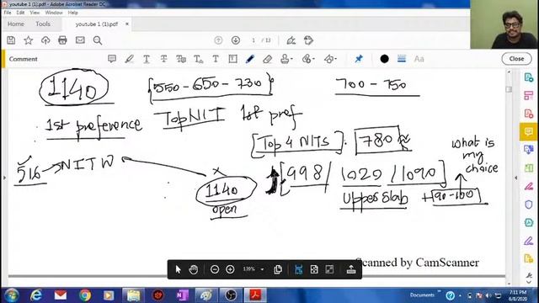Open OBS Studio from the taskbar
This screenshot has height=303, width=539.
(231, 295)
